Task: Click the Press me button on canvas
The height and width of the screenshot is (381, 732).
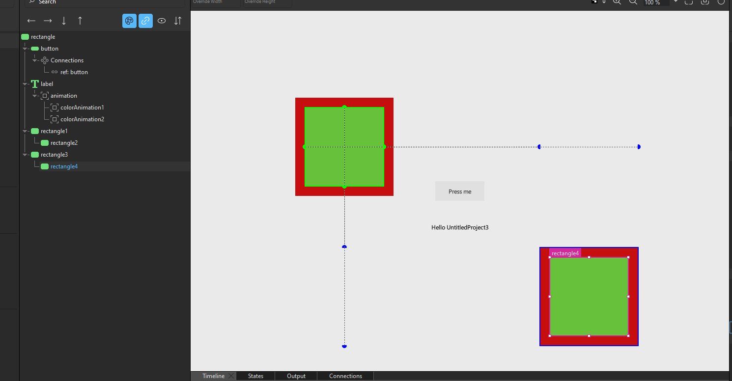Action: pos(459,191)
